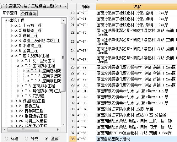The height and width of the screenshot is (142, 177).
Task: Switch to the 条件查询 tab
Action: coord(29,14)
